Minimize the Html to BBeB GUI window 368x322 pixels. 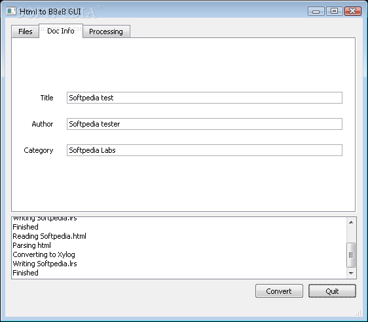coord(316,11)
